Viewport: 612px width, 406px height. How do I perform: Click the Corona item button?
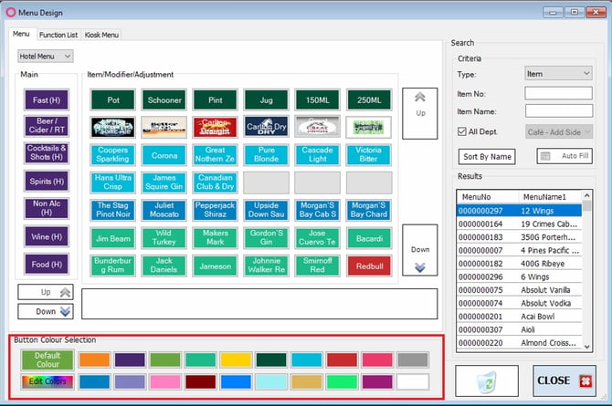[164, 155]
